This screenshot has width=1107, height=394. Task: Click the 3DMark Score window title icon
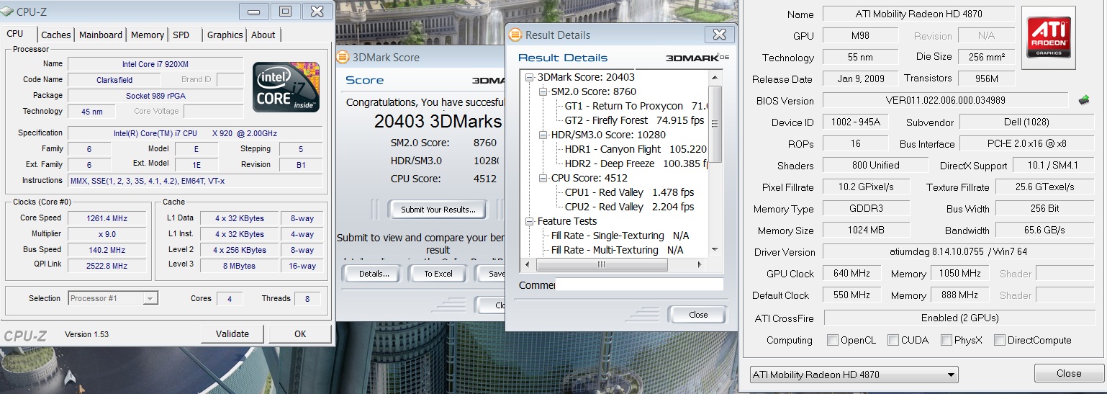pyautogui.click(x=343, y=58)
